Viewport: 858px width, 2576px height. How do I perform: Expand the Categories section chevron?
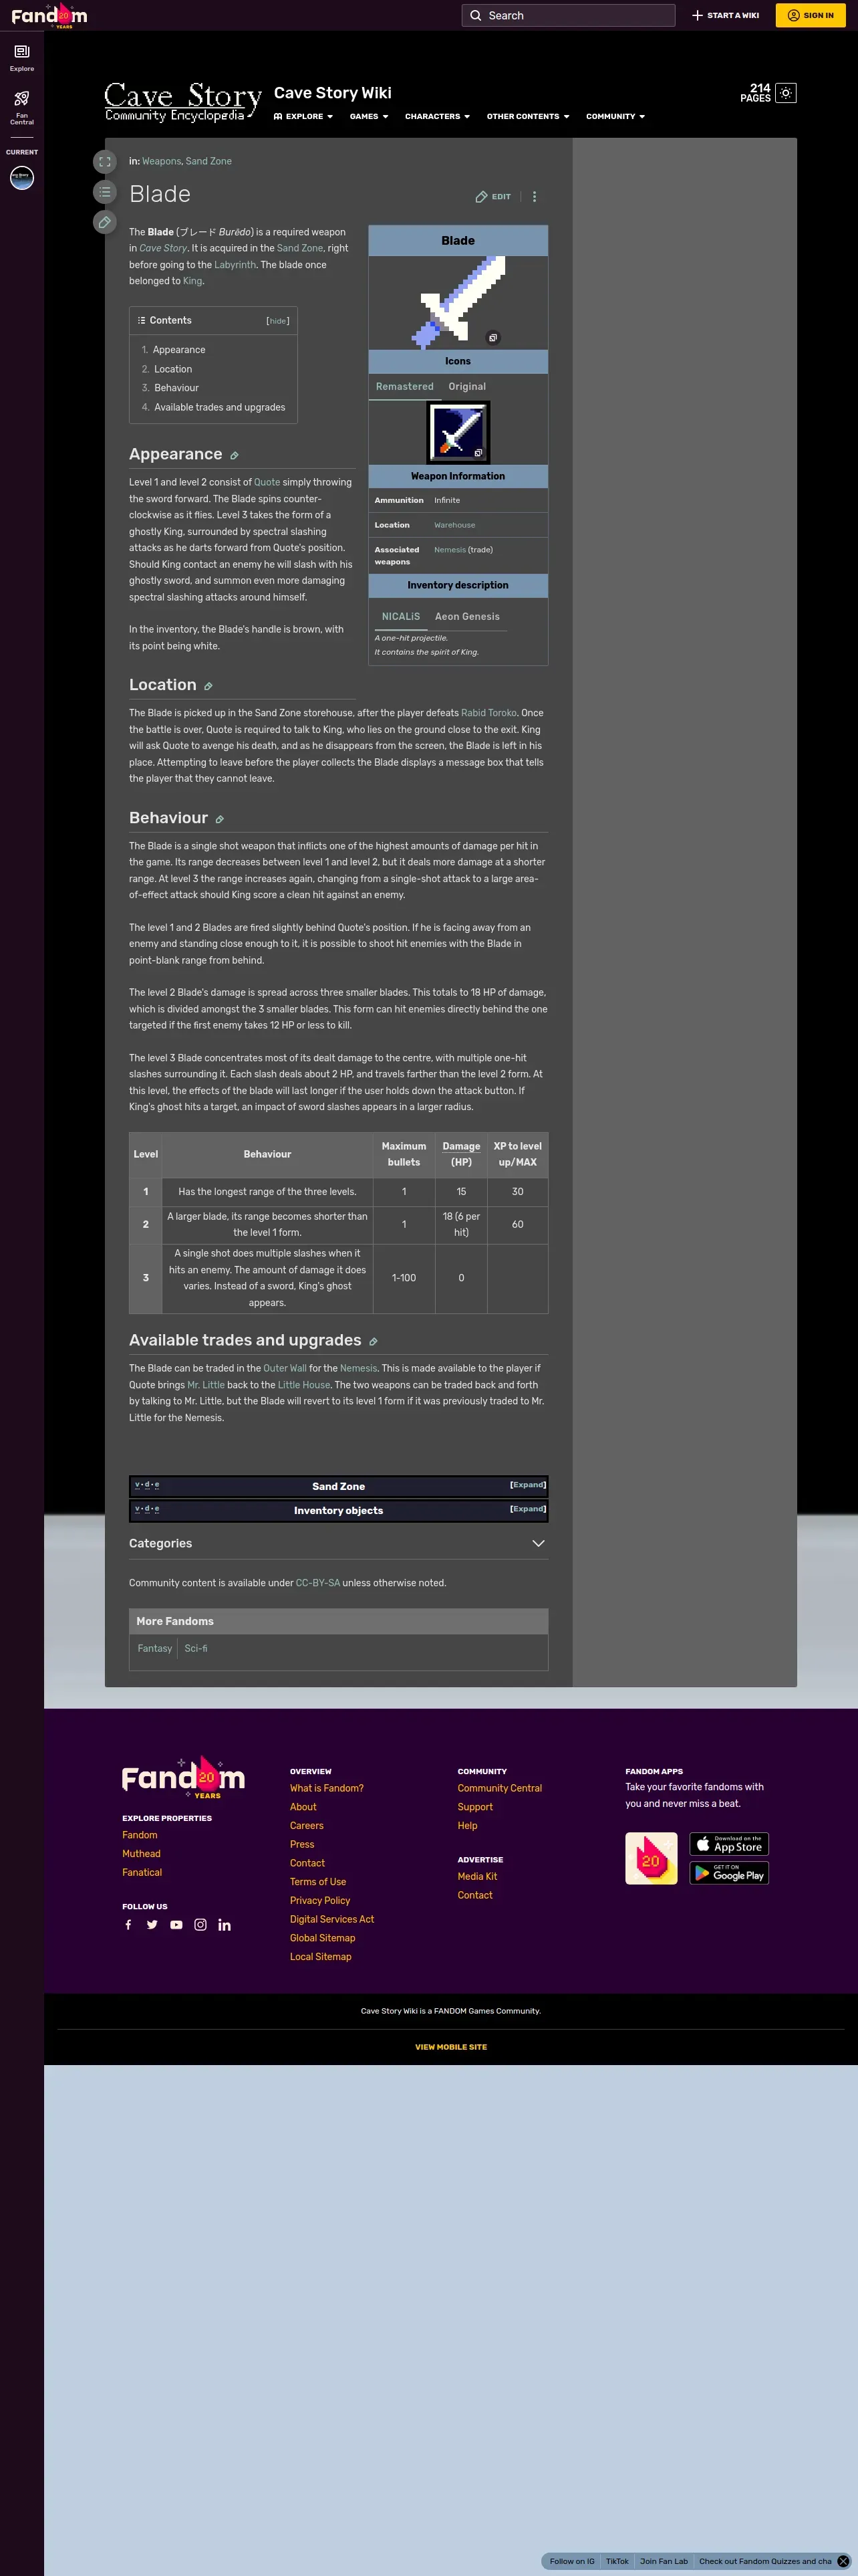(539, 1544)
